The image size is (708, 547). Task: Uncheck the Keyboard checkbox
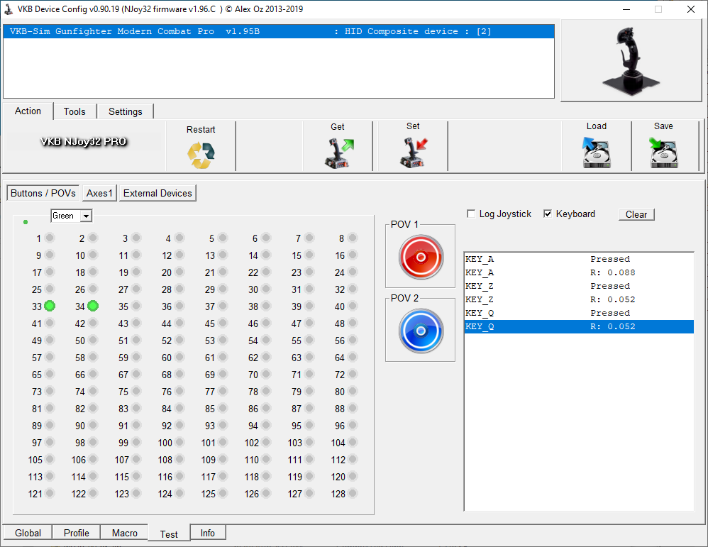tap(548, 214)
